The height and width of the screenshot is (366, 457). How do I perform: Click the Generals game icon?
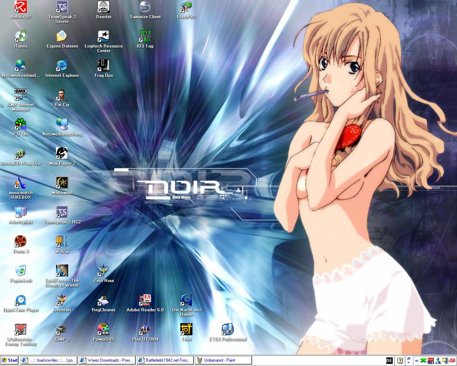pos(62,303)
